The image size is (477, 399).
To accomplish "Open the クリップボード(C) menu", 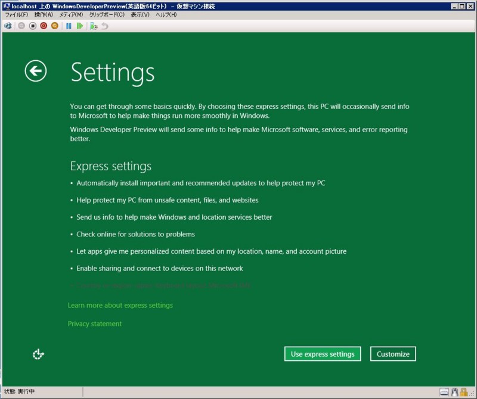I will pos(107,14).
